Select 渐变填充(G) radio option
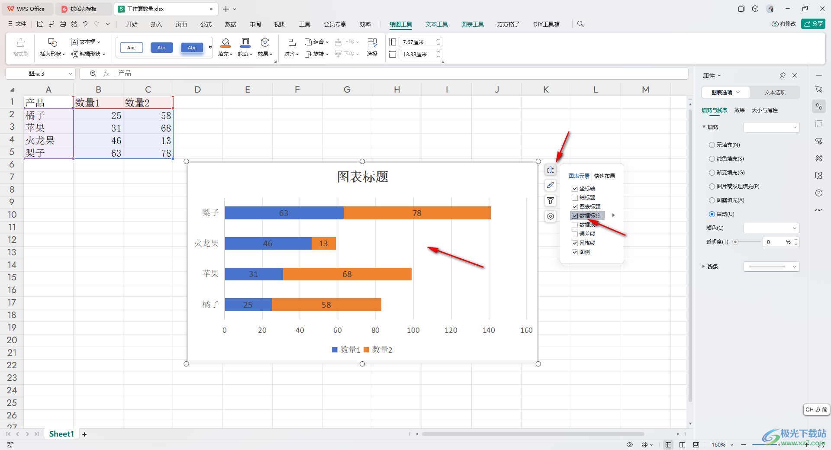831x450 pixels. [x=712, y=173]
